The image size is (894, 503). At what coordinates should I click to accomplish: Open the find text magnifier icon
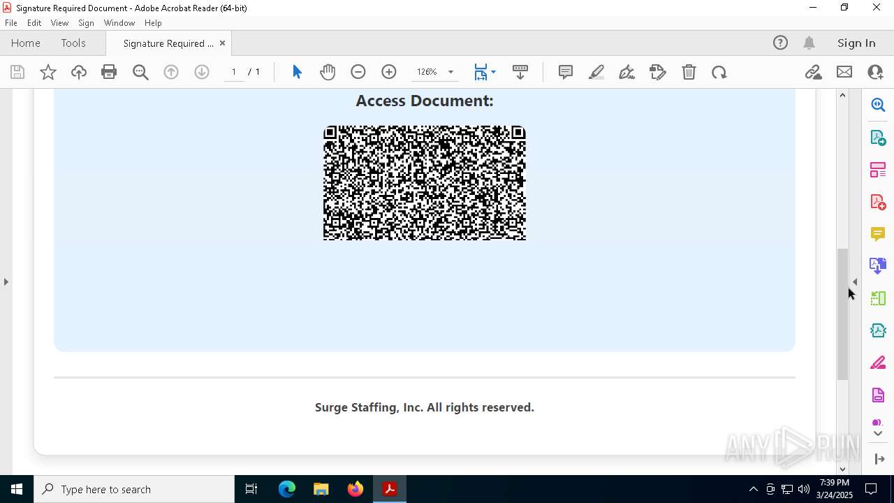click(x=140, y=72)
